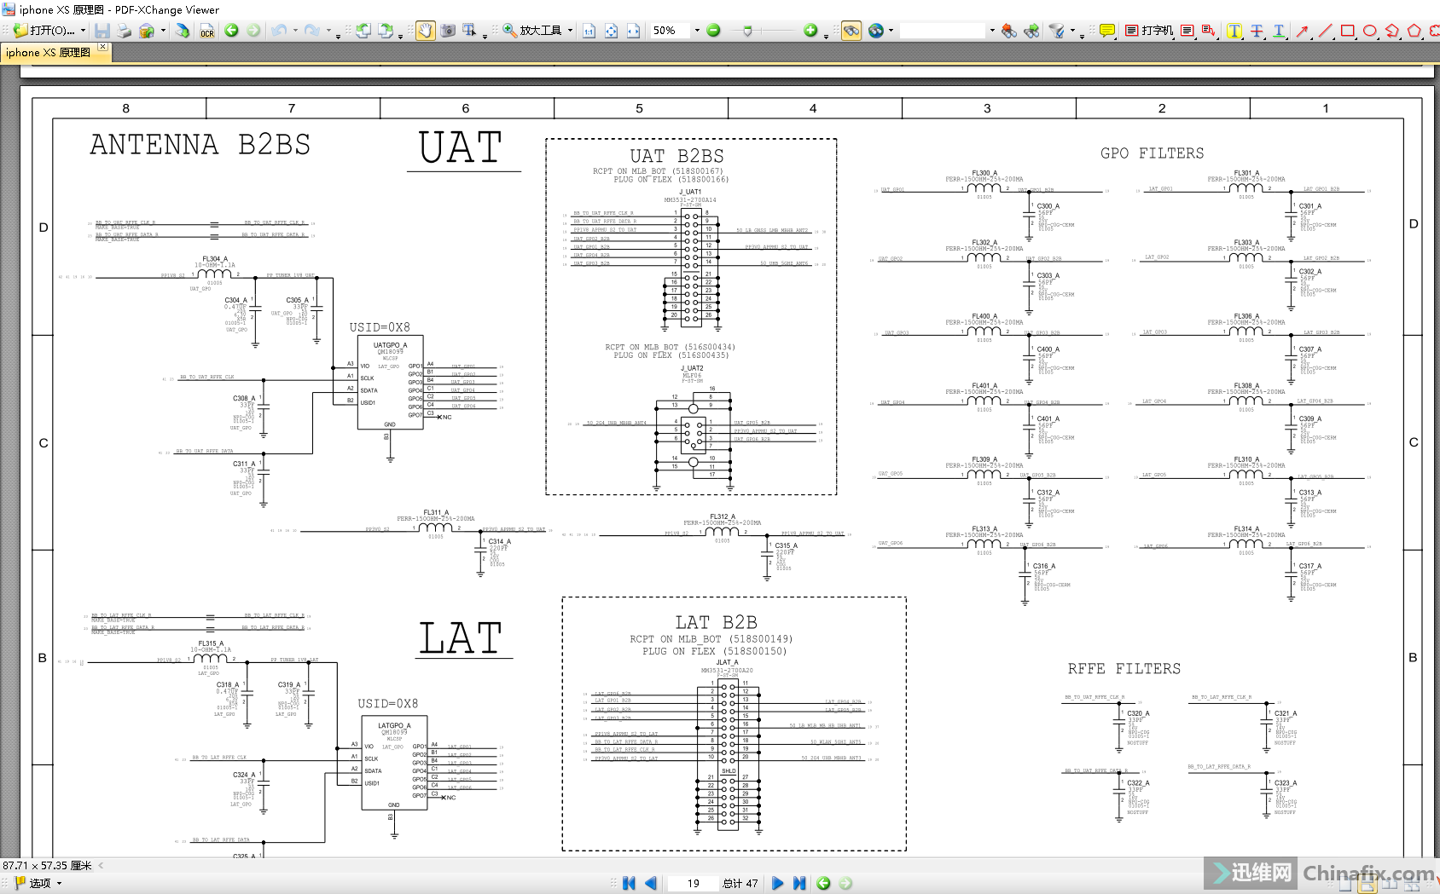Expand the scan icon's dropdown arrow
This screenshot has width=1440, height=894.
click(x=163, y=31)
